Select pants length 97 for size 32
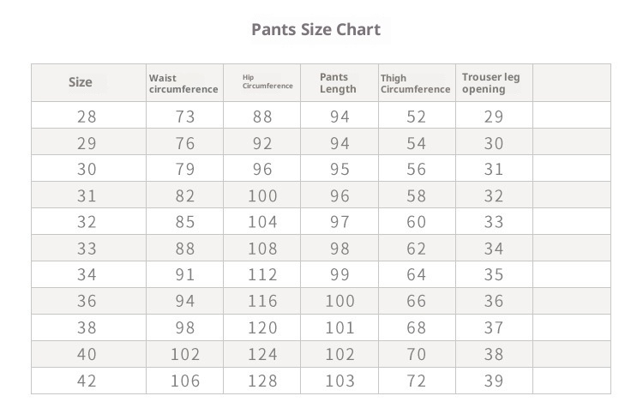Image resolution: width=643 pixels, height=420 pixels. (x=340, y=222)
